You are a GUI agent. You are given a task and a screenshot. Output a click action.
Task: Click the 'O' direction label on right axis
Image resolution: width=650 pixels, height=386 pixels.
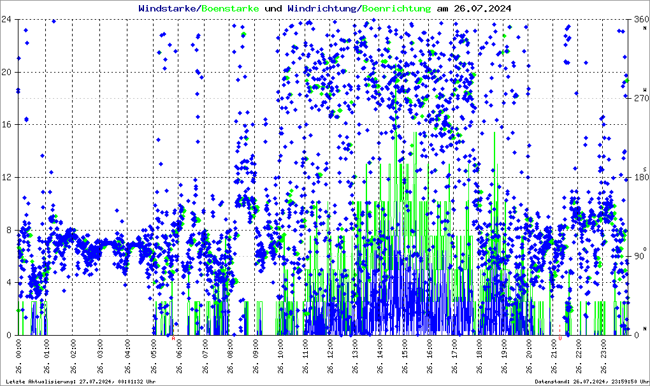[645, 248]
